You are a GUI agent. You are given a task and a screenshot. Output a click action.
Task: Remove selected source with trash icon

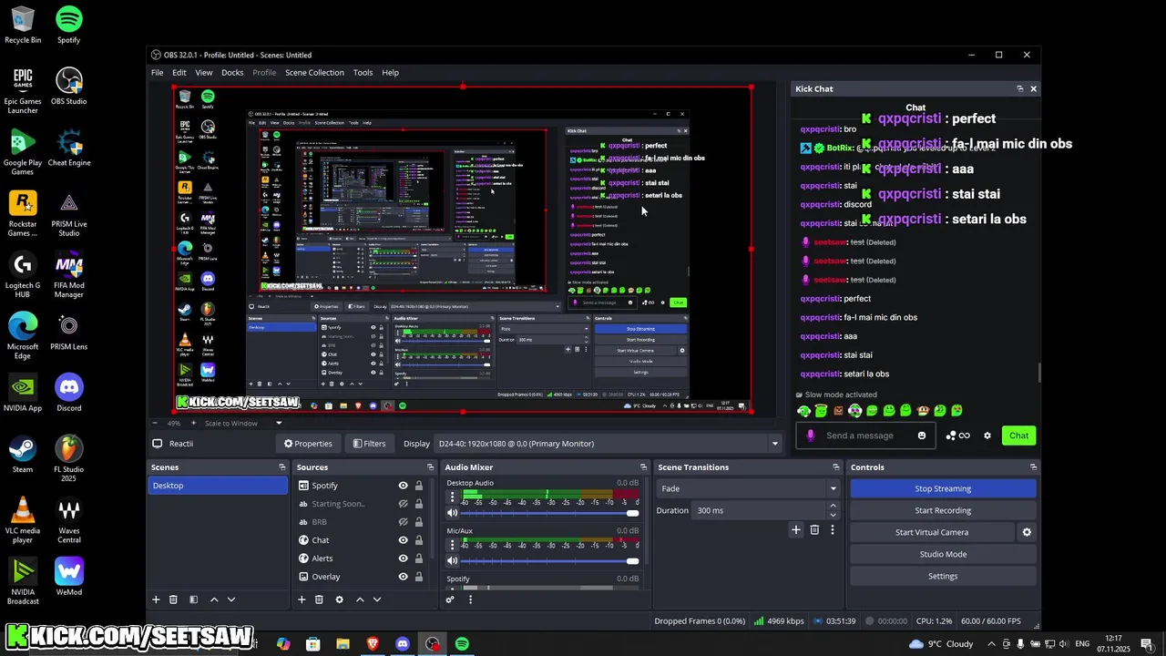click(319, 600)
